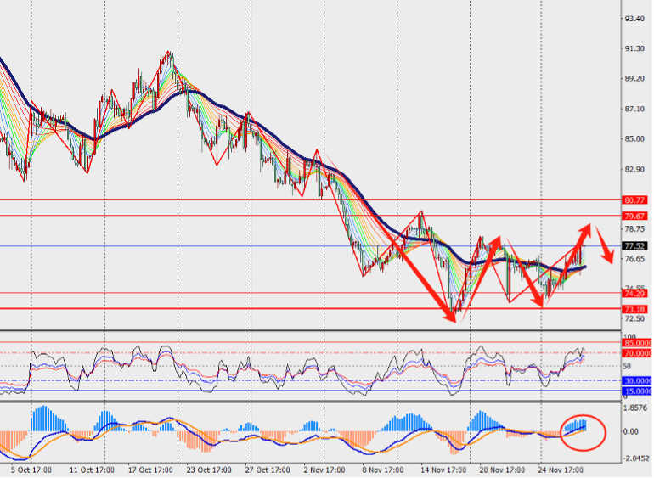Image resolution: width=654 pixels, height=478 pixels.
Task: Select the 0.00 MACD scale value
Action: pos(630,431)
